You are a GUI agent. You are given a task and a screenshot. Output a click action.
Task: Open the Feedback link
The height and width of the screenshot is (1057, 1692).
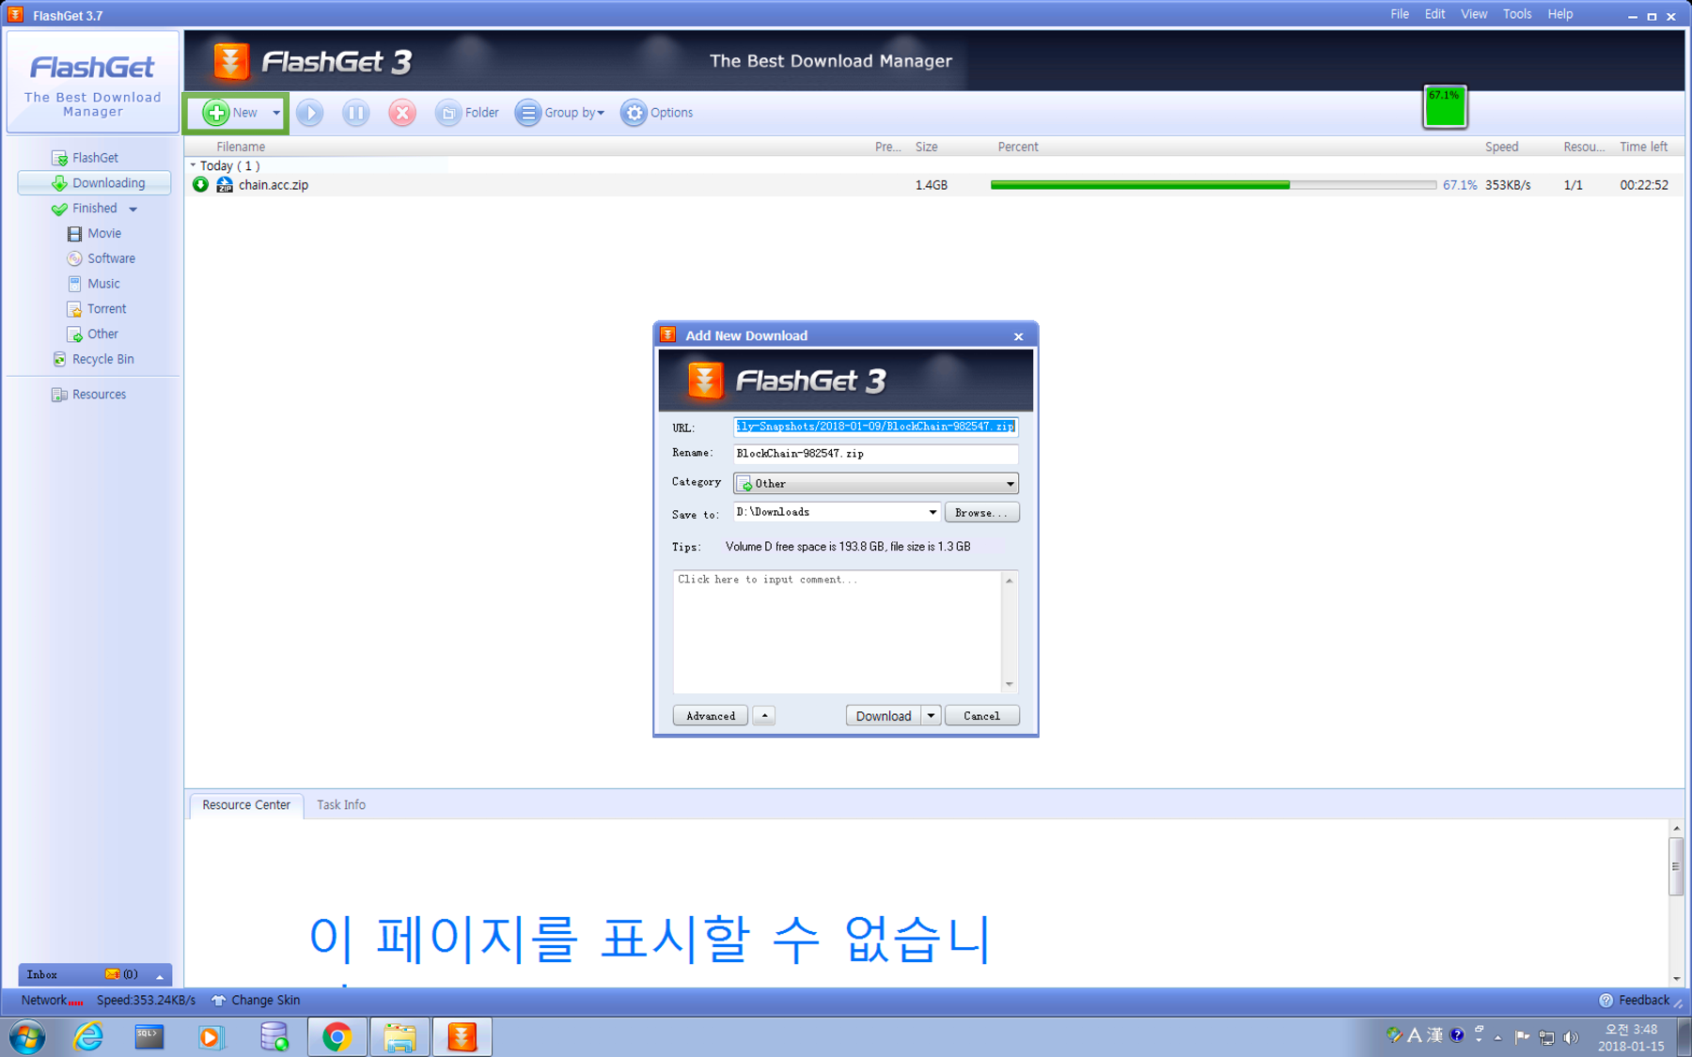point(1635,1001)
